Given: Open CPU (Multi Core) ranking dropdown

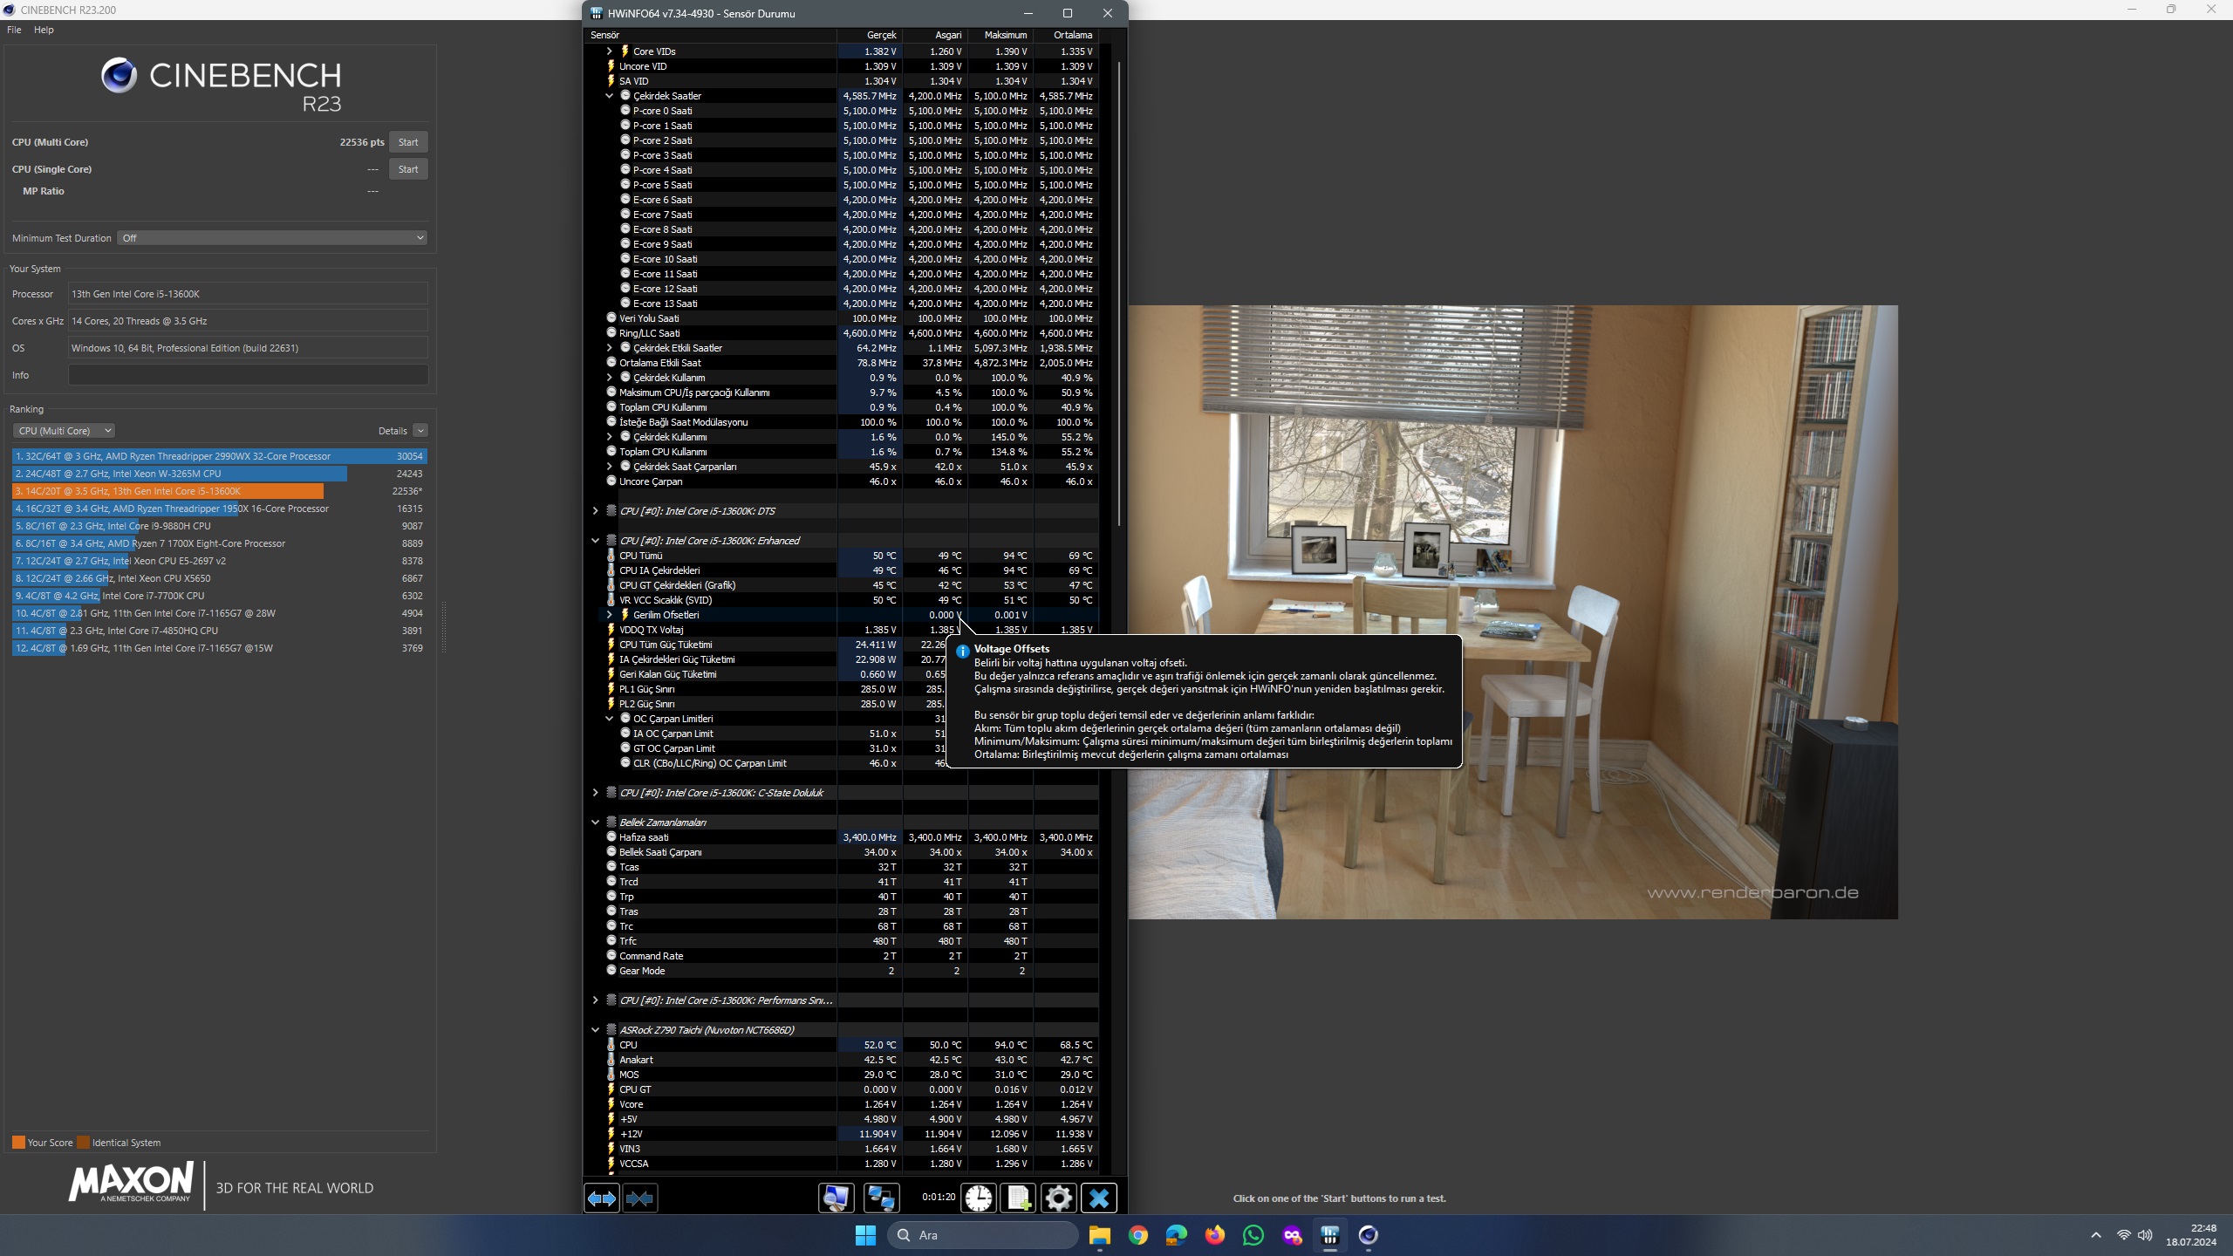Looking at the screenshot, I should pos(64,431).
